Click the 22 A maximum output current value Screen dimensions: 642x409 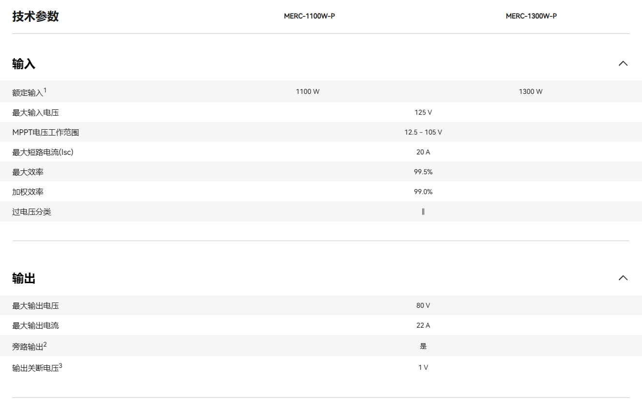[423, 325]
